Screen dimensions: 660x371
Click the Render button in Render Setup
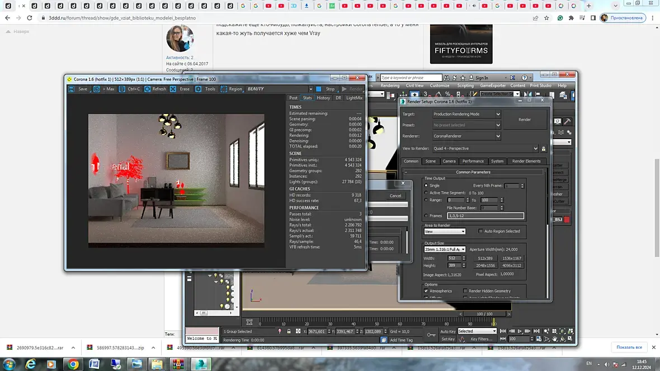[x=525, y=120]
